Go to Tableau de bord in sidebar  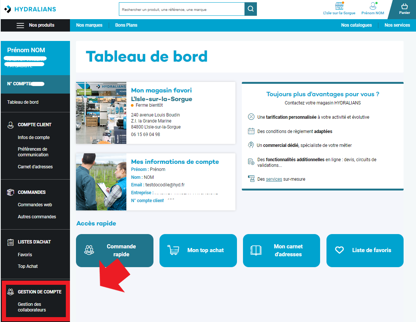(x=23, y=102)
